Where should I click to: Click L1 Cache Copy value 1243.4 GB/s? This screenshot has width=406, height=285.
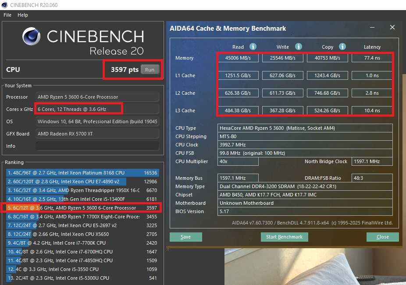pyautogui.click(x=327, y=75)
